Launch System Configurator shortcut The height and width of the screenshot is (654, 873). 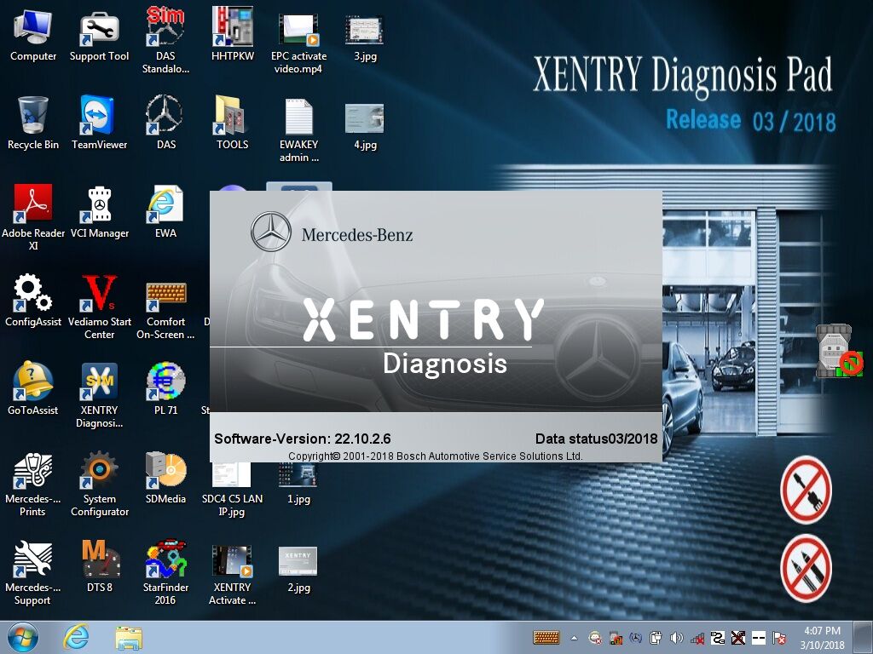pyautogui.click(x=99, y=485)
